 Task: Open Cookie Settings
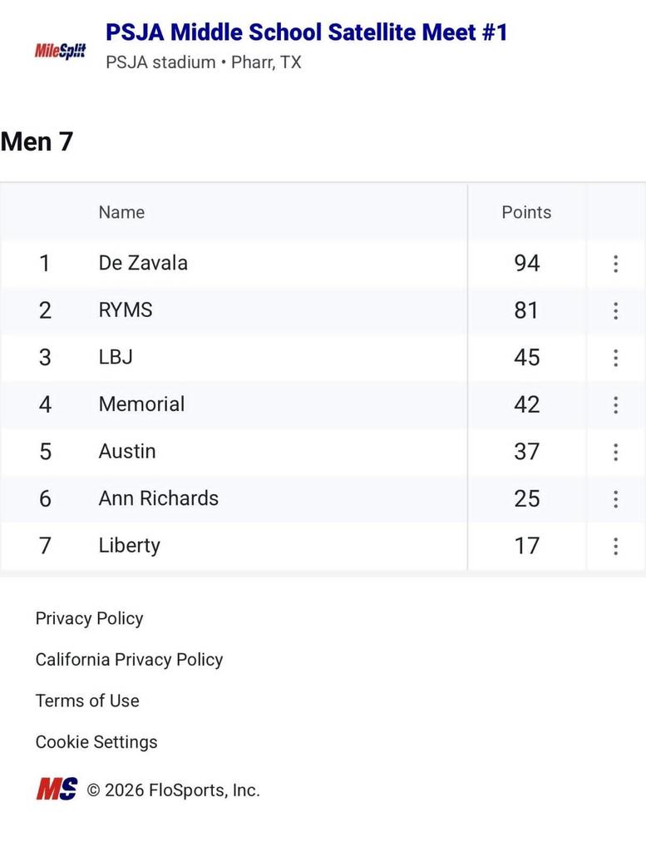96,742
